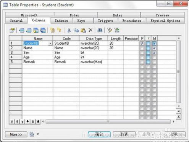The image size is (189, 142).
Task: Enable Mandatory checkbox for Age row
Action: [x=154, y=57]
